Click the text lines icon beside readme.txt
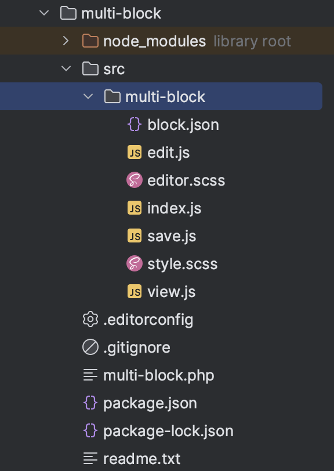 coord(90,459)
